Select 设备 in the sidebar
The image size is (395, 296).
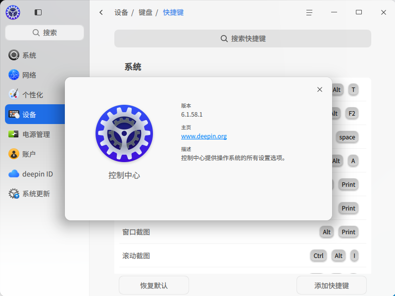tap(35, 115)
